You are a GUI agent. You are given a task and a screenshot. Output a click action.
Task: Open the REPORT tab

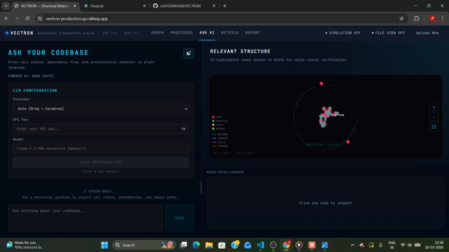pyautogui.click(x=252, y=33)
